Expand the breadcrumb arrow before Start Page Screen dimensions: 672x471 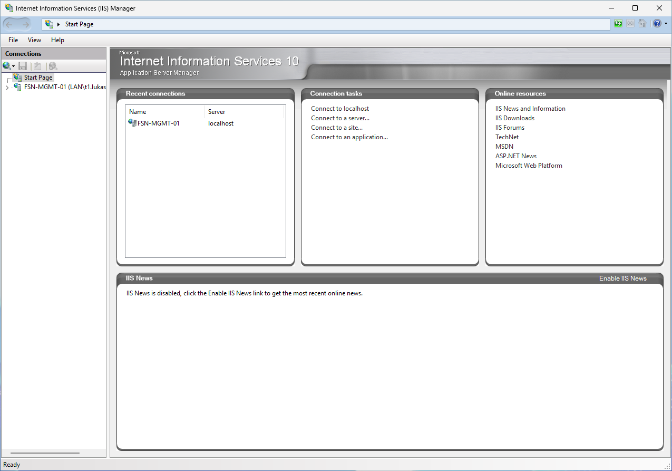(59, 24)
